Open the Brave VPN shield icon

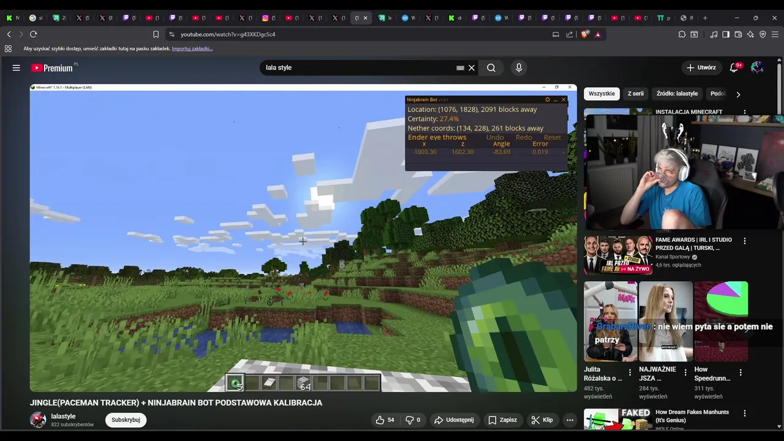click(763, 34)
